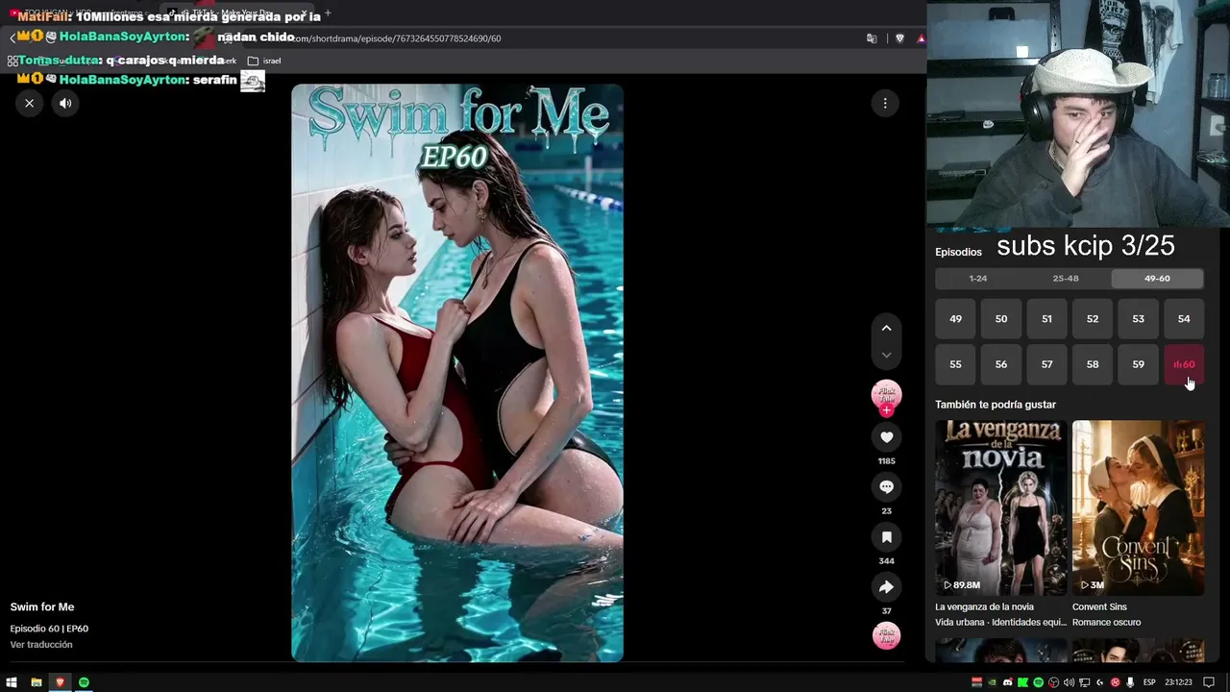1230x692 pixels.
Task: Open the clock showing 23:12:23
Action: 1178,682
